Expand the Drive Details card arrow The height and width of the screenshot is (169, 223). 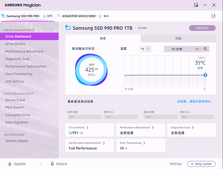(x=87, y=127)
